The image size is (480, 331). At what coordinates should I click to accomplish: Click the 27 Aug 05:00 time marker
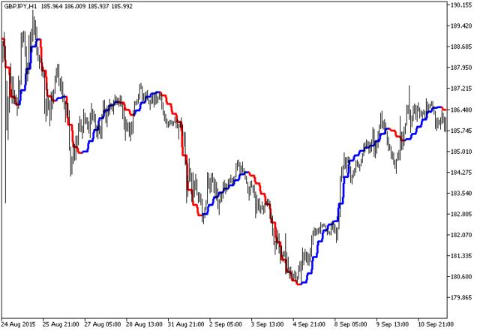click(x=103, y=325)
